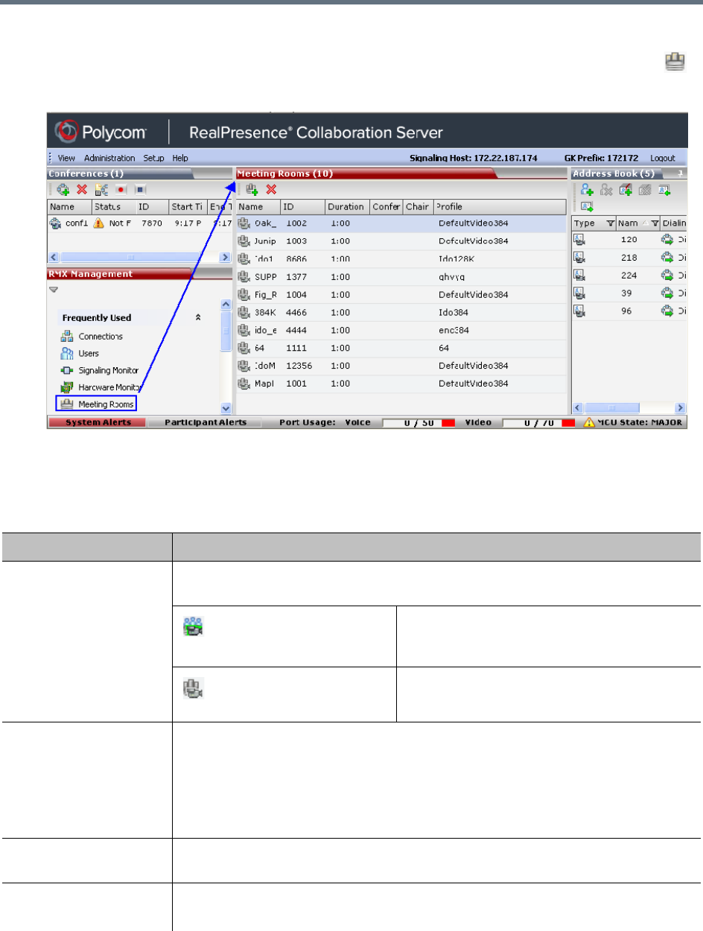The height and width of the screenshot is (931, 703).
Task: Click New Participant icon in Address Book
Action: [x=587, y=189]
